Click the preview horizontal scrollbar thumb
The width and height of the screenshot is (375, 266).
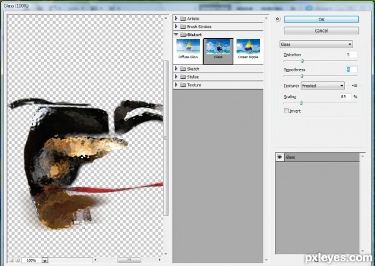point(129,260)
